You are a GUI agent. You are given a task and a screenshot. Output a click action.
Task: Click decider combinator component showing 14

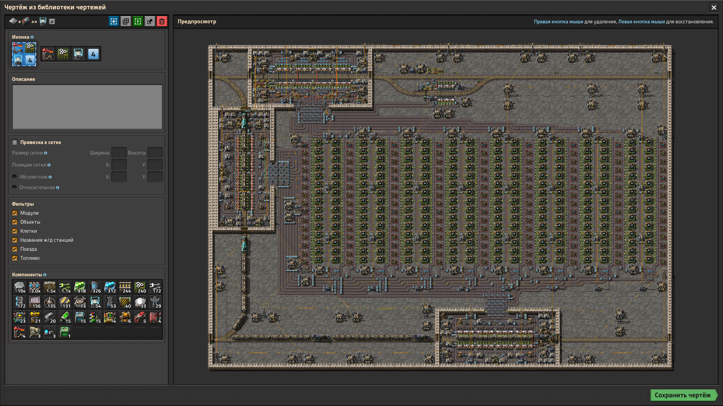pyautogui.click(x=110, y=317)
